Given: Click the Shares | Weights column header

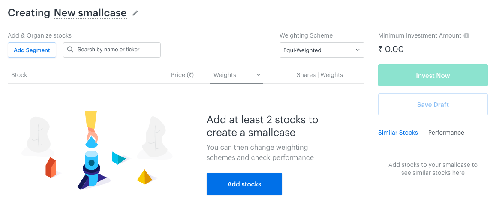Looking at the screenshot, I should click(x=319, y=75).
